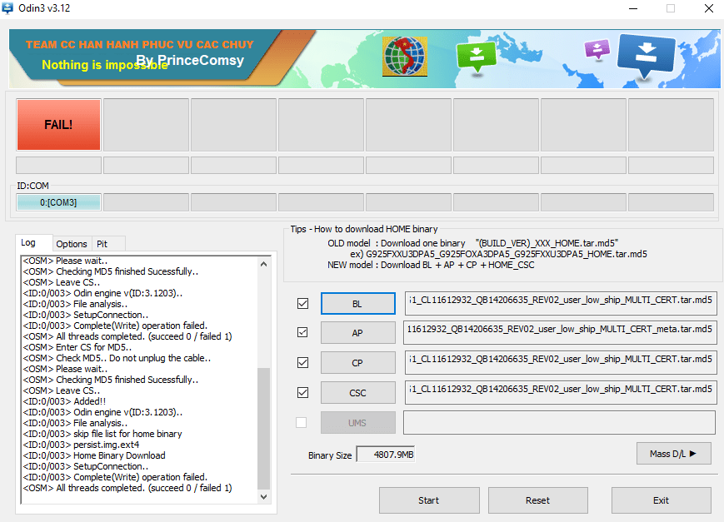Click last 'All threads completed' log line

(127, 488)
